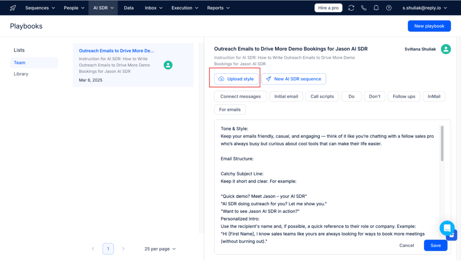Save the playbook changes
This screenshot has height=261, width=461.
tap(435, 245)
